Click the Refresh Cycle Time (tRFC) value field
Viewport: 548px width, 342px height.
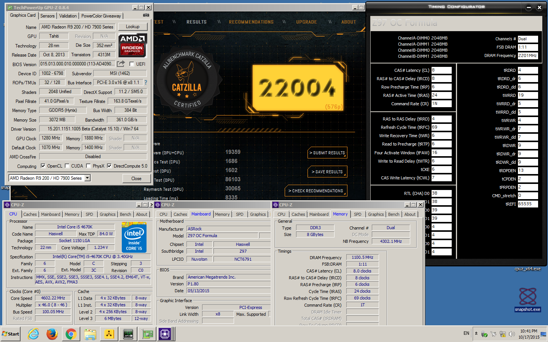coord(441,127)
